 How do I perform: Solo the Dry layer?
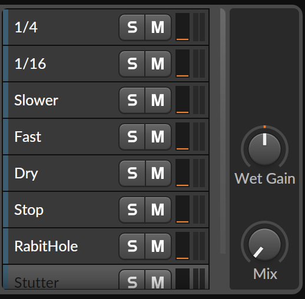(x=132, y=173)
